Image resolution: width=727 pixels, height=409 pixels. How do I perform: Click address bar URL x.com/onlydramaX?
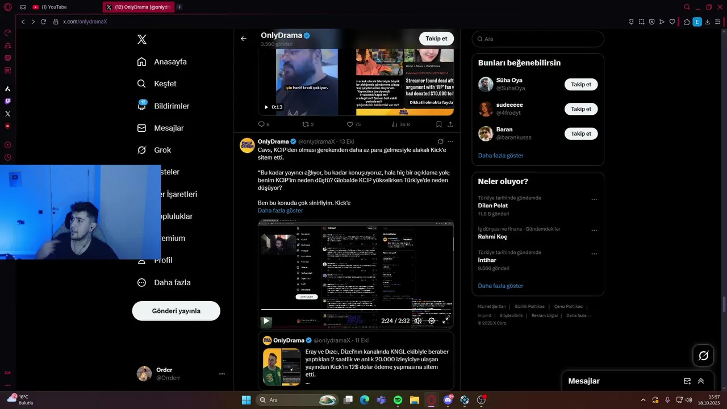[x=85, y=22]
